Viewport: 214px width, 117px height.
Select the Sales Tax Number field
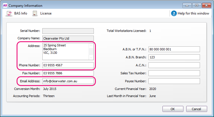tap(174, 73)
